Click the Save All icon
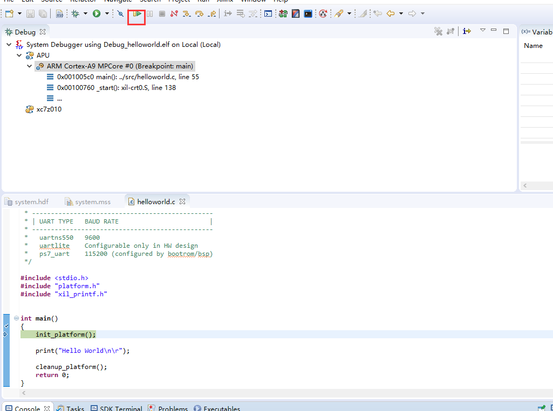 (x=43, y=13)
